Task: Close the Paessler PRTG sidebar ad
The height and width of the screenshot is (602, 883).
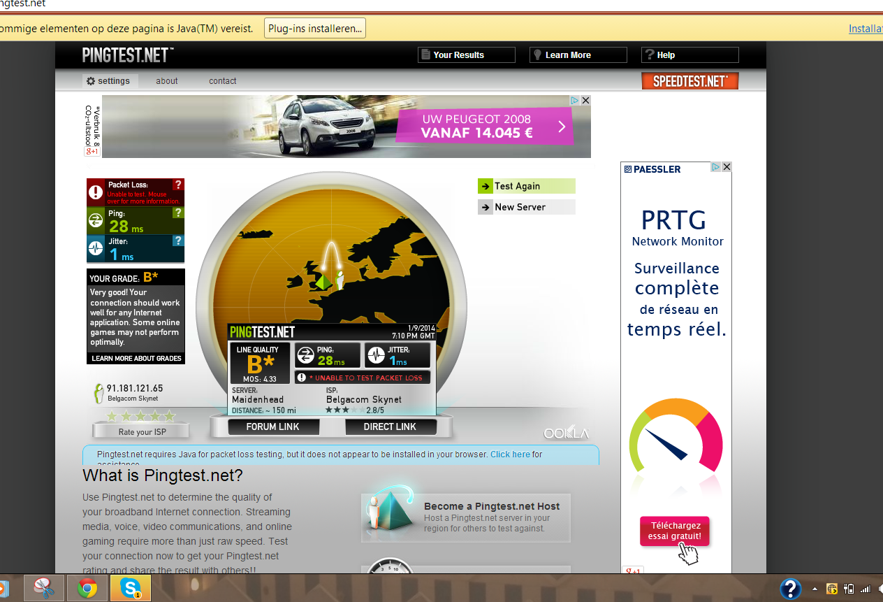Action: coord(727,167)
